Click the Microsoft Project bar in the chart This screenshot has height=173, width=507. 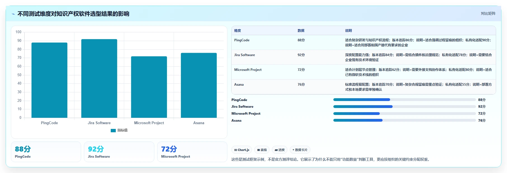149,87
